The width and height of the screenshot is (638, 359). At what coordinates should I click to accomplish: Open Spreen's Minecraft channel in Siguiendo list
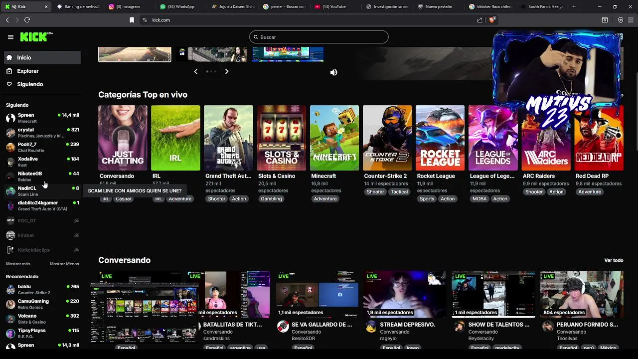[x=42, y=118]
